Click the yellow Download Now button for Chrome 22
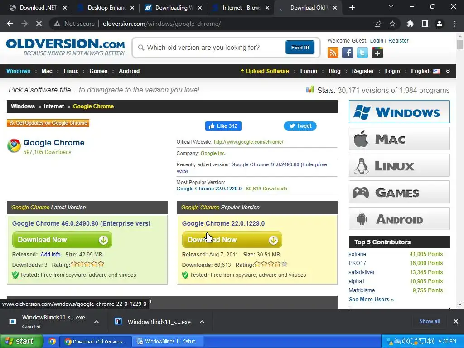This screenshot has width=464, height=348. click(232, 239)
